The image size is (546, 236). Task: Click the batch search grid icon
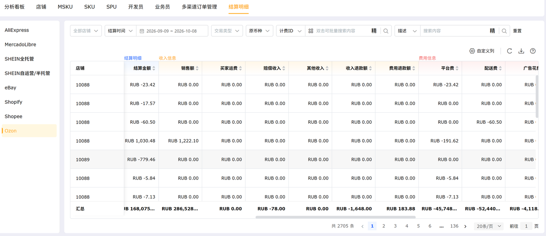click(x=311, y=31)
